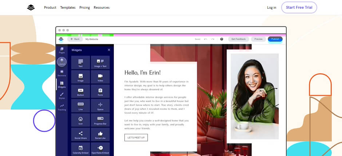Go to the Pricing page

[85, 7]
